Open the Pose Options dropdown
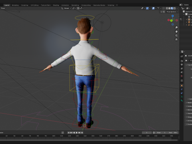The image size is (192, 144). pos(172,12)
